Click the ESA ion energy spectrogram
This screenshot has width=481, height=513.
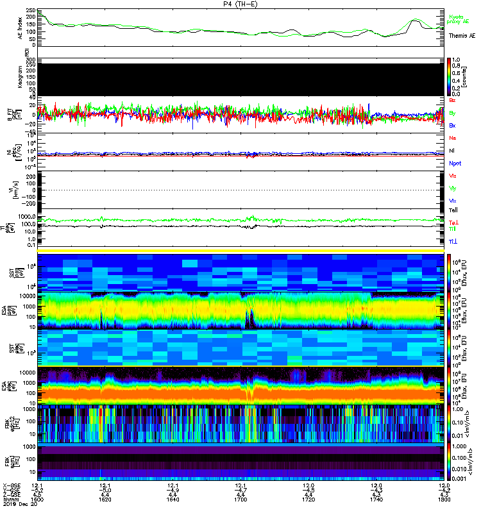[240, 310]
